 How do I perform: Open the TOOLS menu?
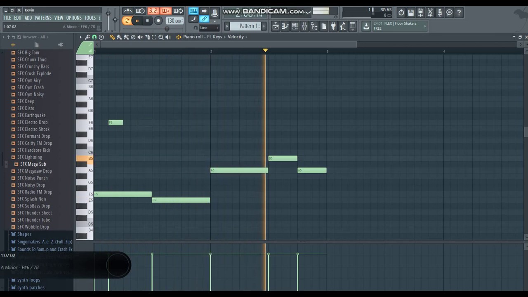(x=90, y=18)
